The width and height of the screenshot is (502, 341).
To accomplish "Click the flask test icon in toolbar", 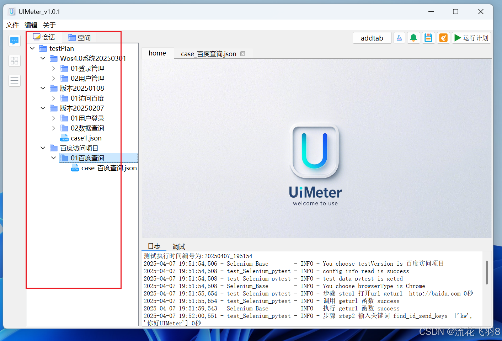I will (x=399, y=38).
